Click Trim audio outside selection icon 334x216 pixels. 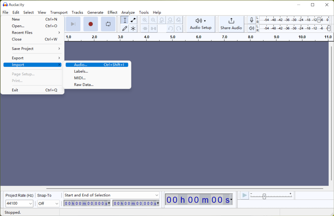145,28
